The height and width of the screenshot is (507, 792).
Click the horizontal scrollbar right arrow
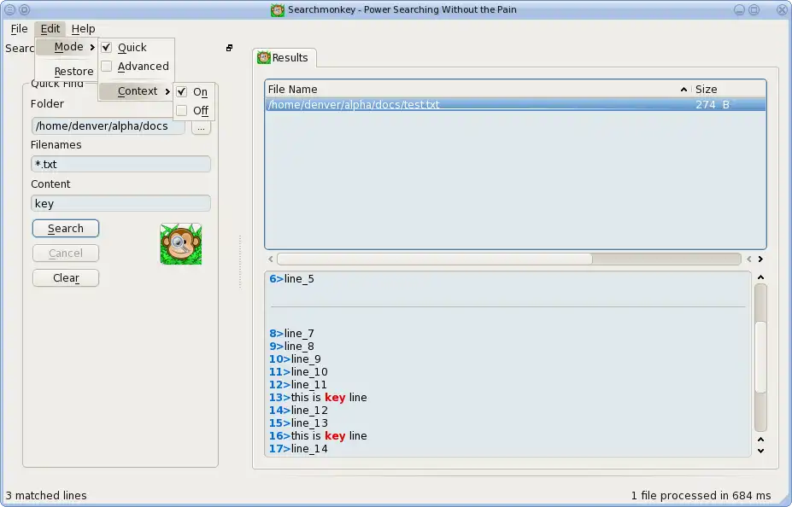760,259
